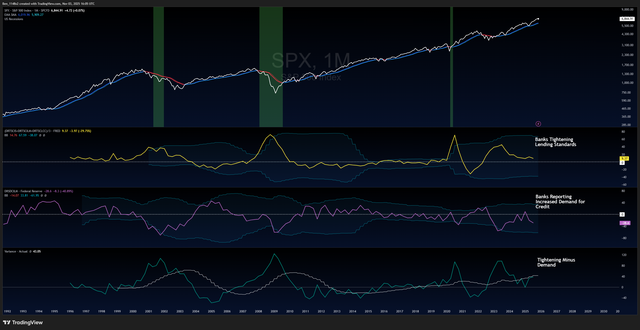Screen dimensions: 640x330
Task: Click the white dot at SPX line end
Action: pos(538,19)
